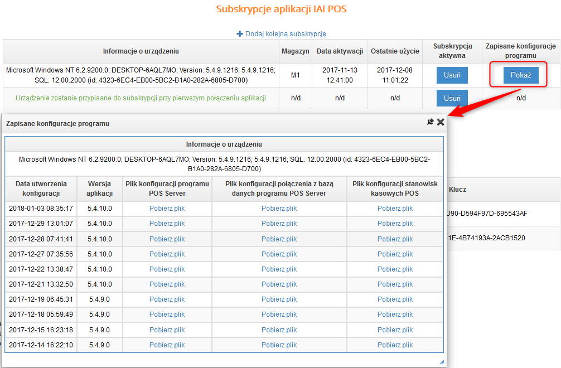Download cash register config from 2017-12-29 13:01:07

(x=395, y=224)
